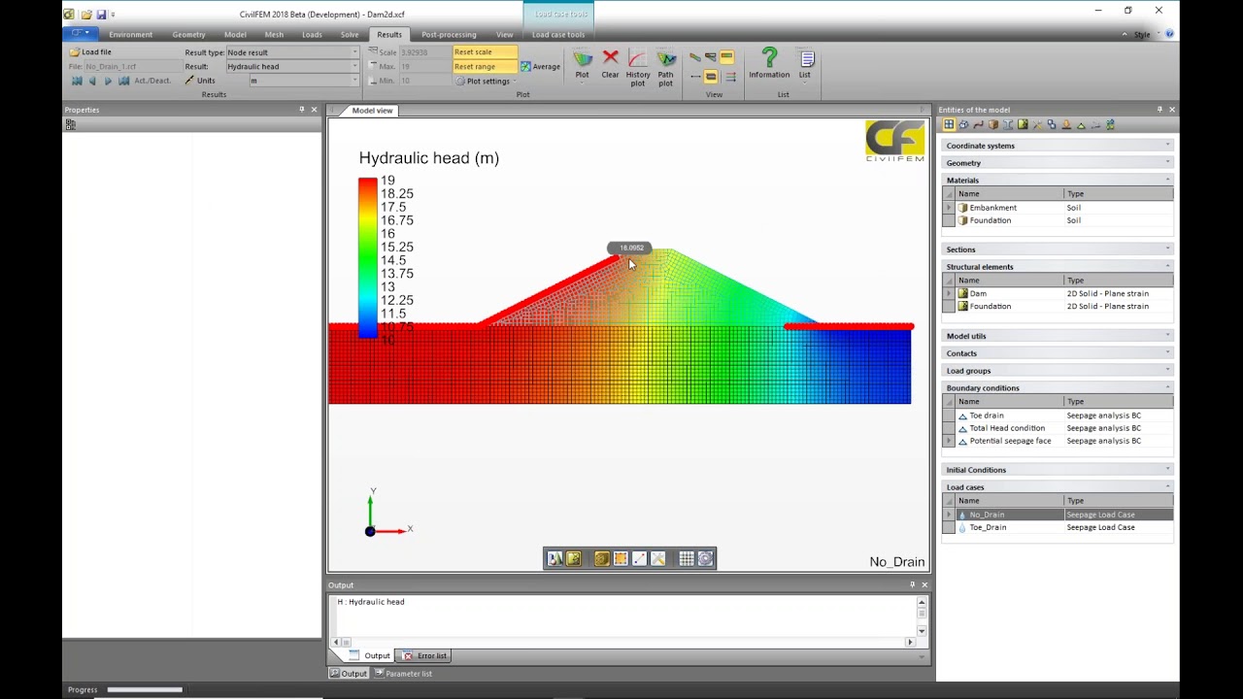
Task: Go to previous result step
Action: (92, 81)
